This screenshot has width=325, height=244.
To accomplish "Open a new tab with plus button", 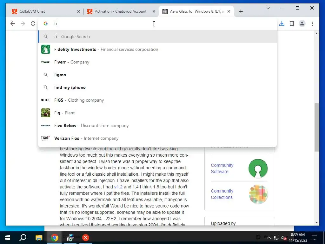I will (x=241, y=11).
